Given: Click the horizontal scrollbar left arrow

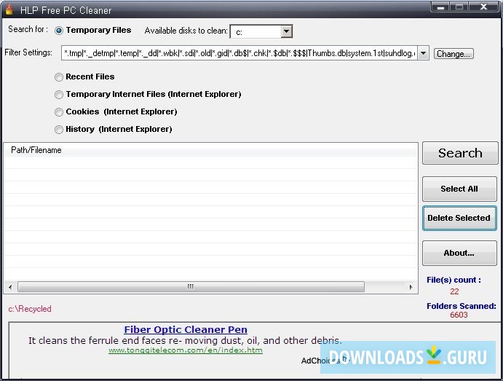Looking at the screenshot, I should coord(10,287).
